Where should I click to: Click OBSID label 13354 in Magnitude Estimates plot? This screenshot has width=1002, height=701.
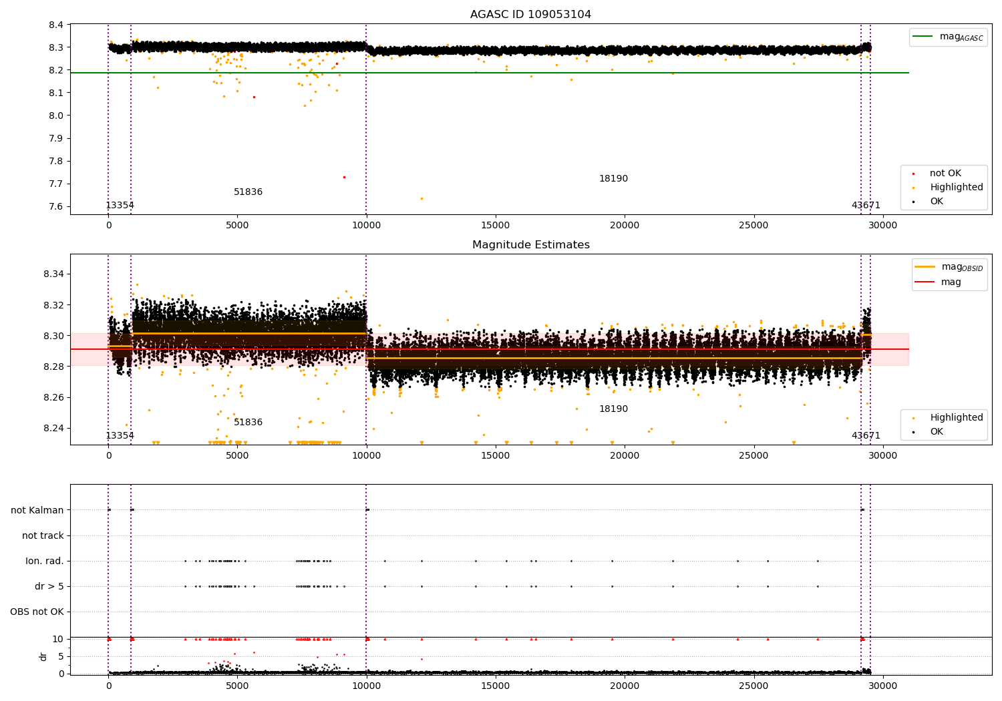tap(120, 436)
